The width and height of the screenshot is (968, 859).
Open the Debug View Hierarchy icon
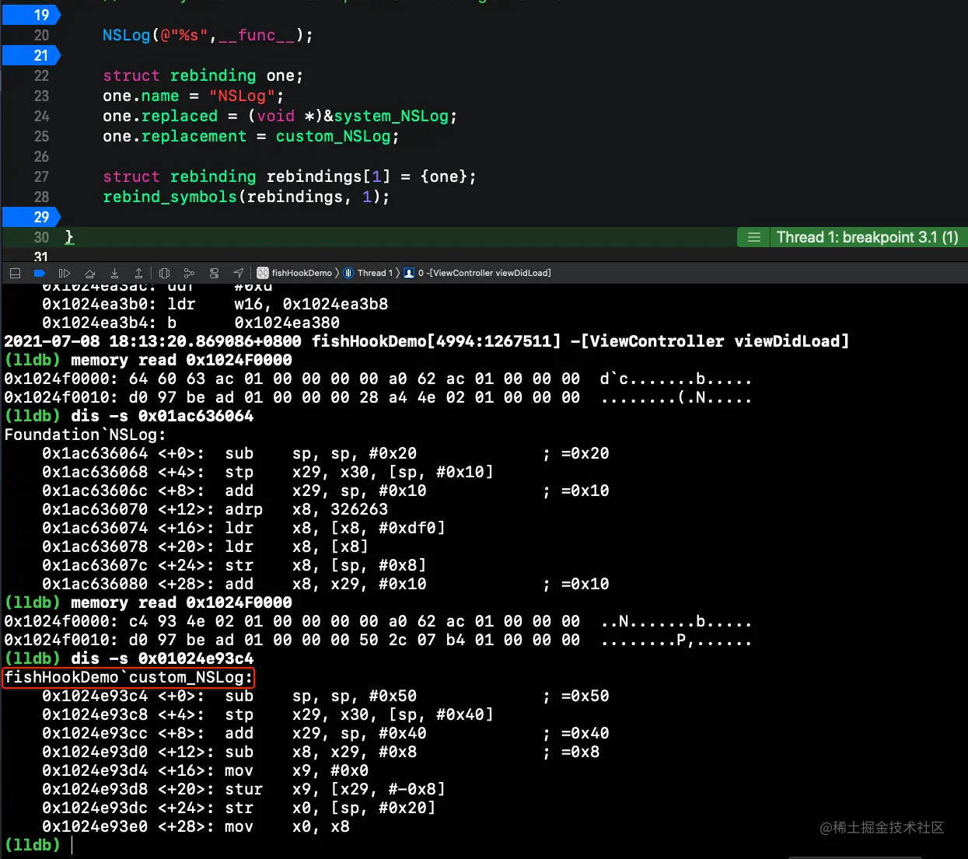tap(164, 273)
